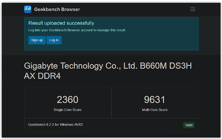The image size is (222, 139).
Task: Open the hamburger navigation menu
Action: (192, 9)
